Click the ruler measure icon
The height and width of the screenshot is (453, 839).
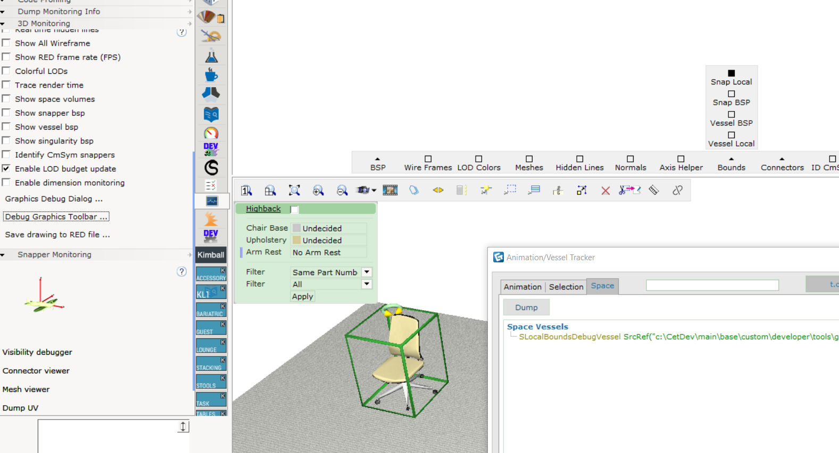coord(654,190)
